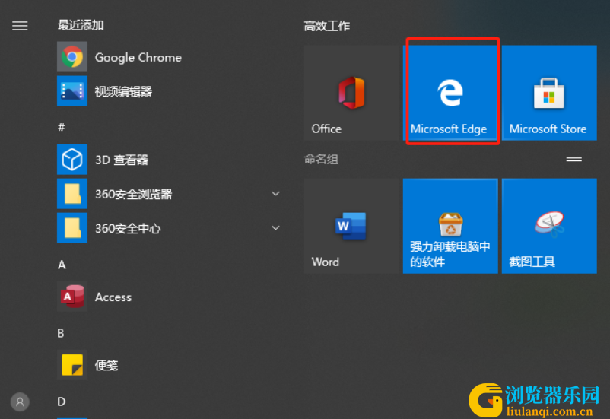610x419 pixels.
Task: Click the 命名组 group name field
Action: [321, 160]
